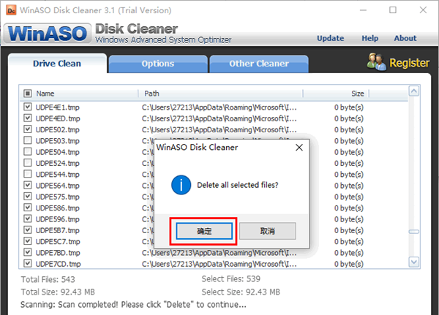The height and width of the screenshot is (315, 439).
Task: Sort by the Size column header
Action: 358,94
